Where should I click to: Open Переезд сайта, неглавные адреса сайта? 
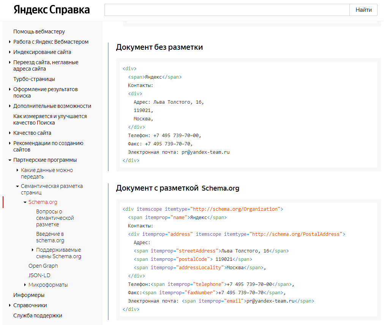[x=46, y=66]
